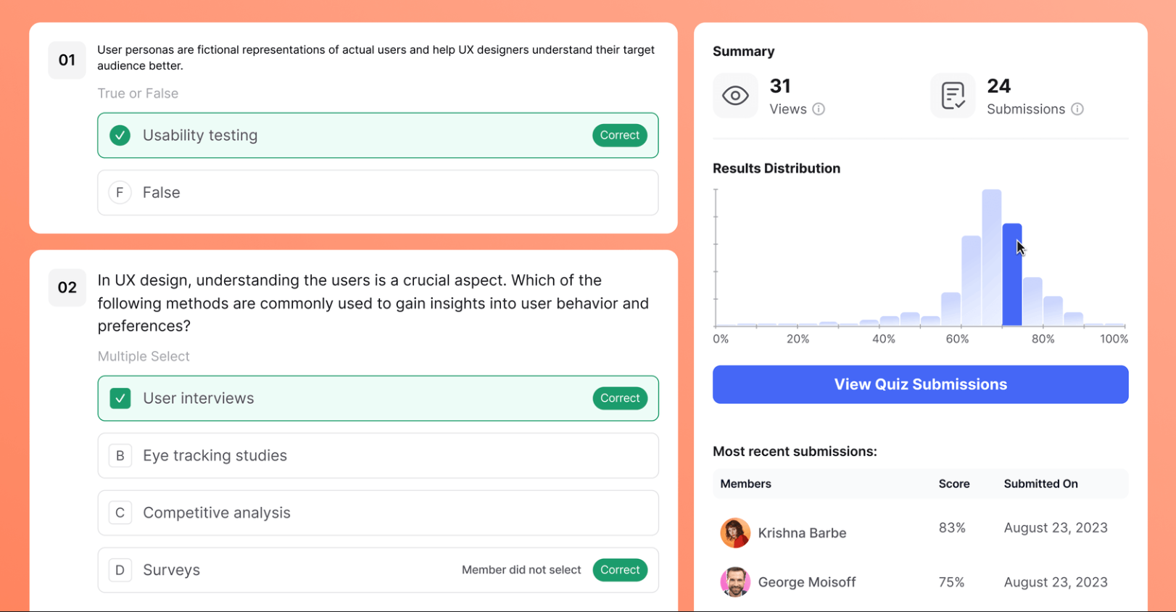Sort submissions by the Score column
The image size is (1176, 612).
953,484
